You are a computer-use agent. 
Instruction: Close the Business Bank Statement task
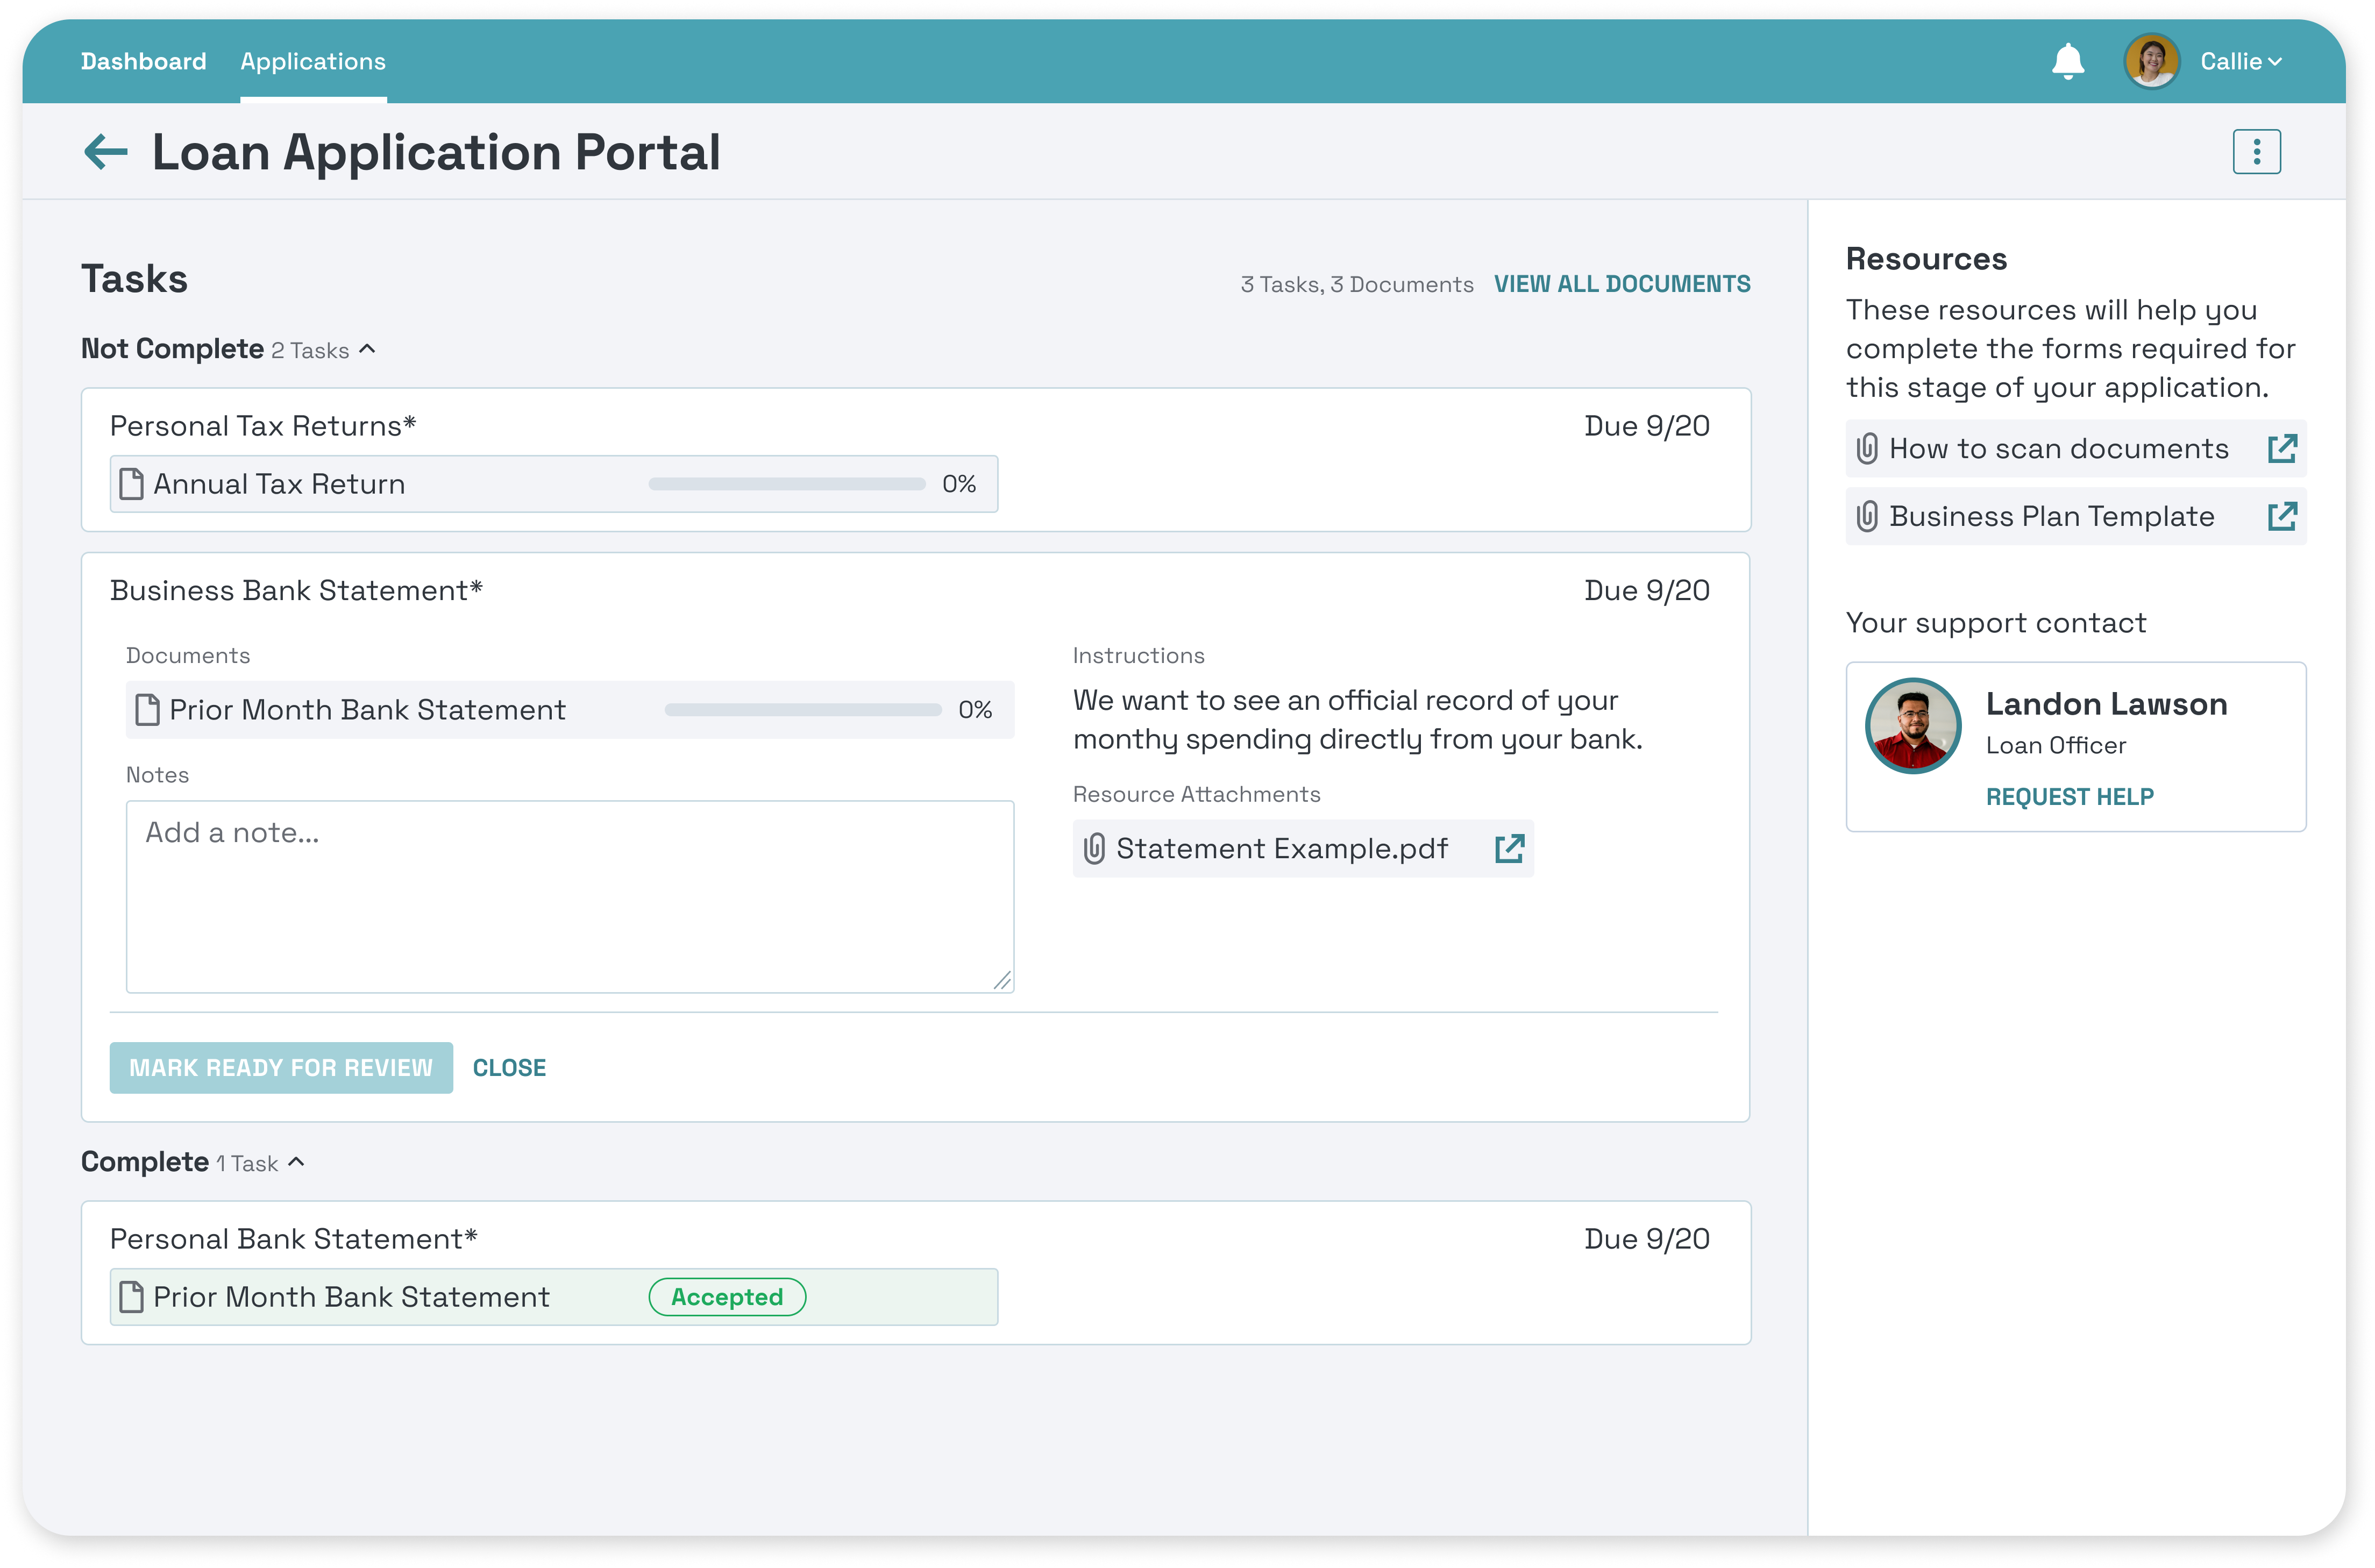coord(509,1068)
